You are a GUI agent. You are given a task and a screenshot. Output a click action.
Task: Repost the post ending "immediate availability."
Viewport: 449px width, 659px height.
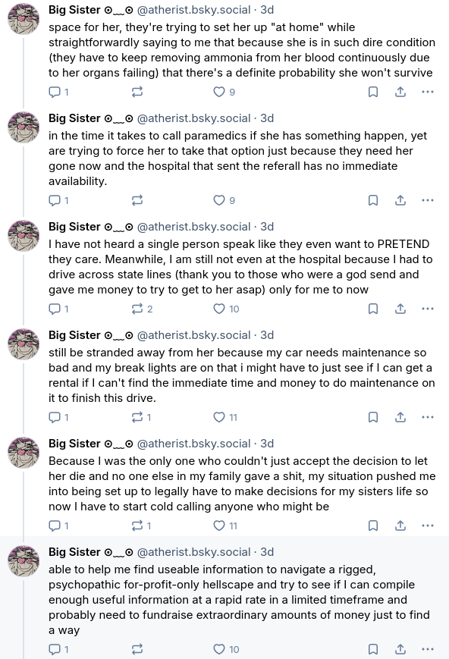coord(137,200)
